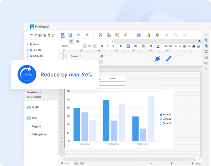Insert a pie chart from the toolbar
This screenshot has height=166, width=211.
tap(158, 35)
